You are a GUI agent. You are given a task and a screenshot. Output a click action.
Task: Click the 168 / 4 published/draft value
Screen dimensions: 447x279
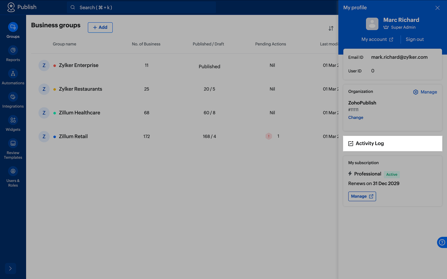210,136
